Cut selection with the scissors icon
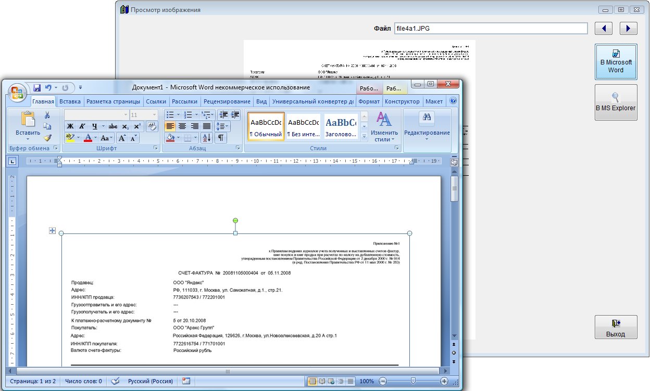 click(47, 115)
